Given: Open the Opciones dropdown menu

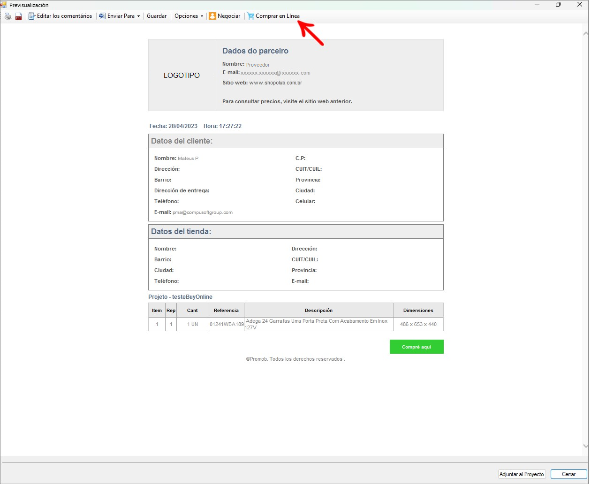Looking at the screenshot, I should point(189,16).
